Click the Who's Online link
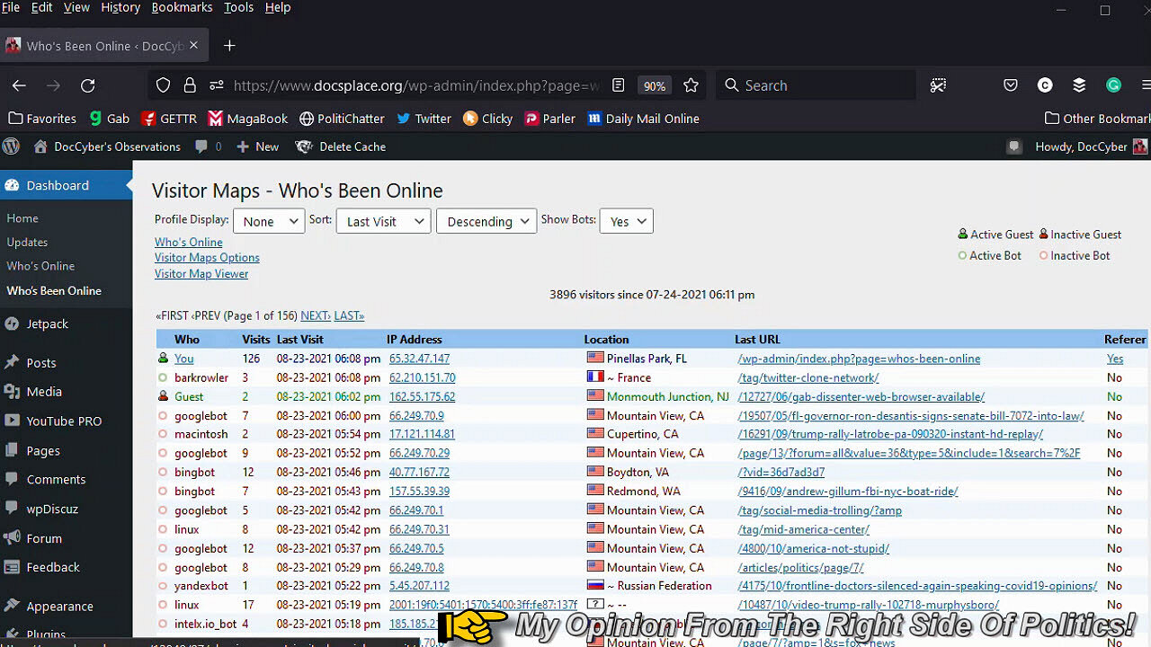This screenshot has height=647, width=1151. 189,242
